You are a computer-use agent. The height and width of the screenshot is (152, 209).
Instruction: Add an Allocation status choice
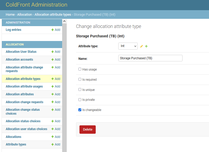coord(56,121)
